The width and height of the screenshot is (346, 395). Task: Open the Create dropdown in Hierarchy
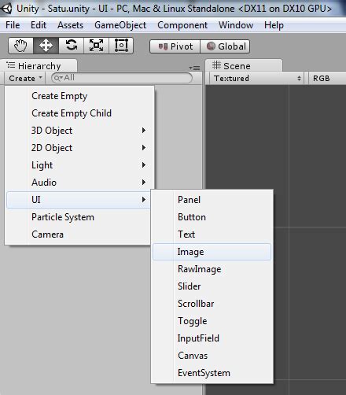tap(25, 78)
